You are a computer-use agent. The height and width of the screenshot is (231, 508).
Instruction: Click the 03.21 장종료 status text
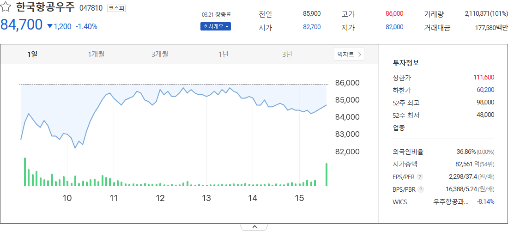click(216, 15)
